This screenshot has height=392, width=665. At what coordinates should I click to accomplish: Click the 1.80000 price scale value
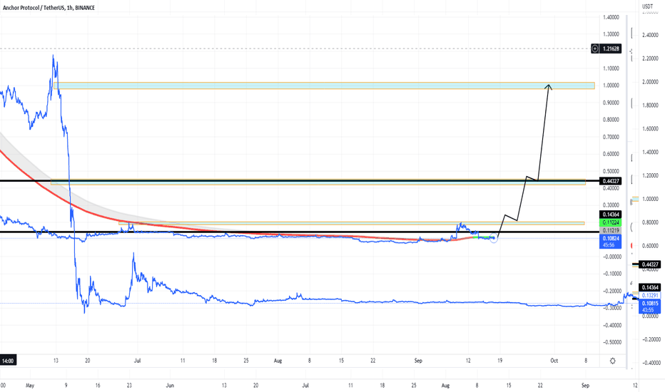coord(651,105)
